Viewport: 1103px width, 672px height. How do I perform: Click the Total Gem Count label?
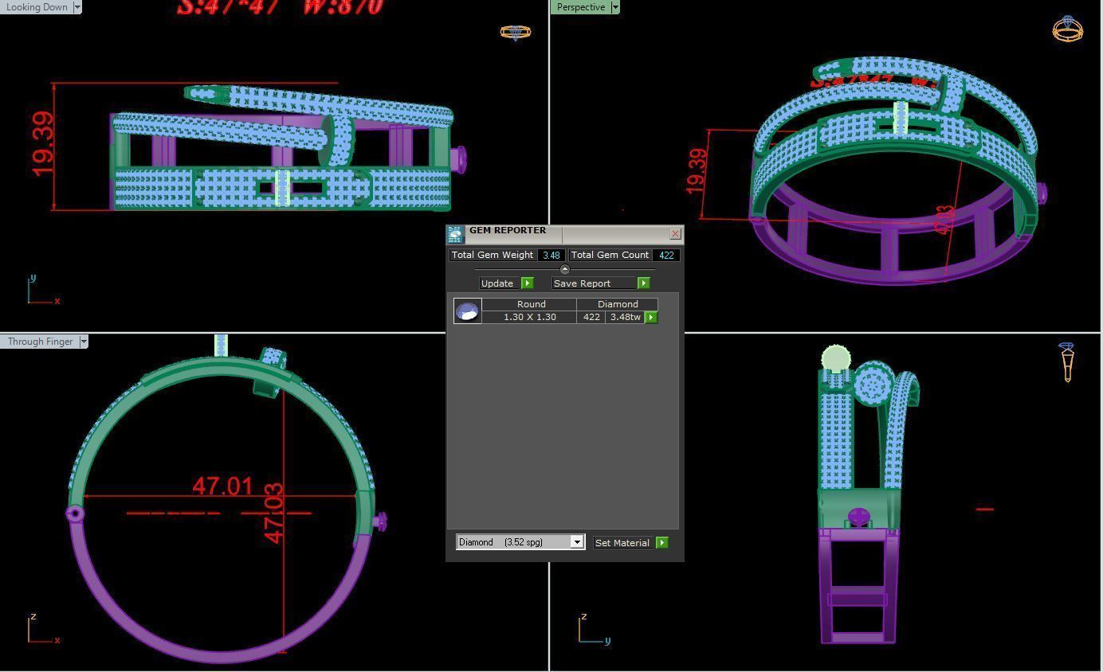click(610, 255)
